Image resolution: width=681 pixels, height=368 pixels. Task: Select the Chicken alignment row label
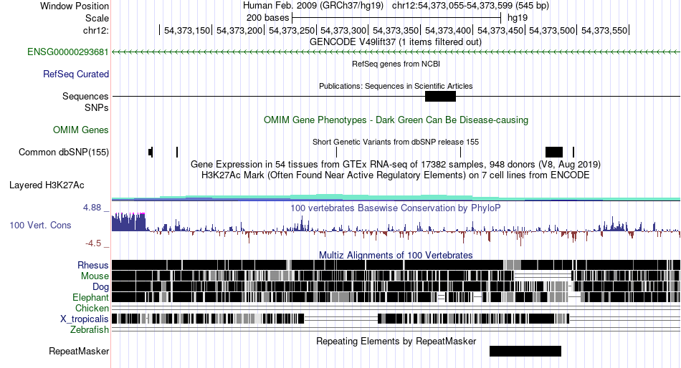click(x=92, y=308)
